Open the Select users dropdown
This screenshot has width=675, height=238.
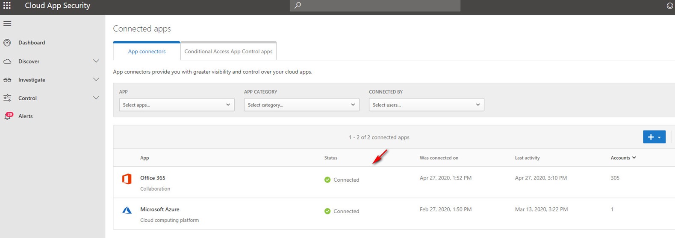click(426, 104)
